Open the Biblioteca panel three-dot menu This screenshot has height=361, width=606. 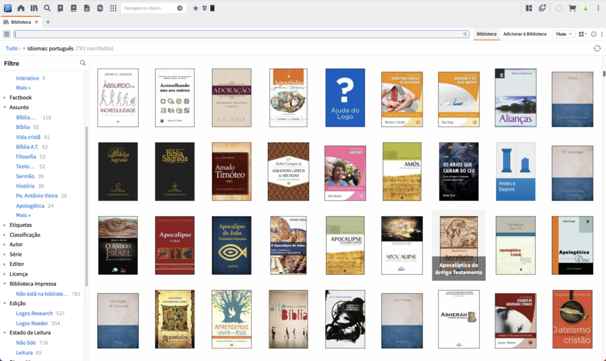[x=601, y=34]
